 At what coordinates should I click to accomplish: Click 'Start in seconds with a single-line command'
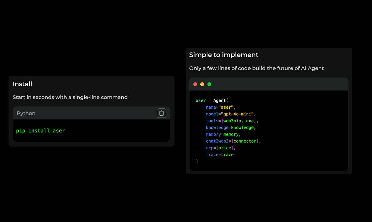point(70,97)
